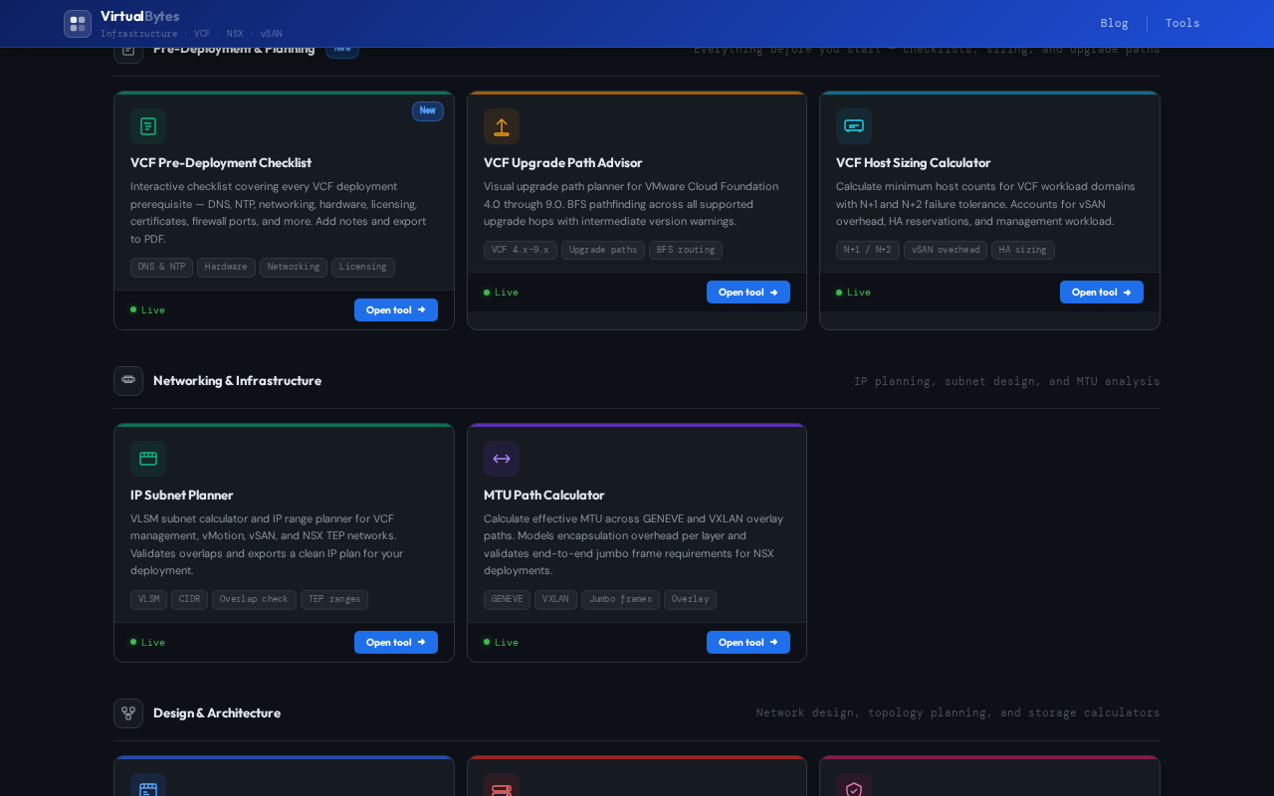This screenshot has width=1274, height=796.
Task: Click the Live status indicator on IP Subnet Planner
Action: [146, 642]
